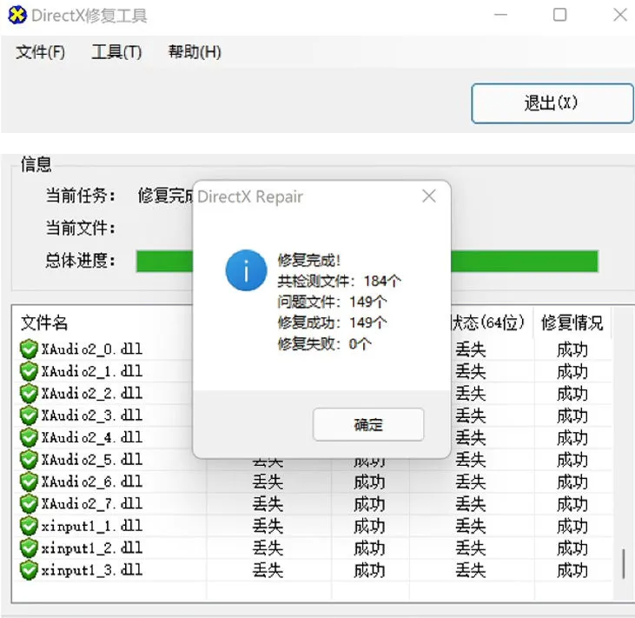Click last 成功 cell in XAudio2_3.dll row

pyautogui.click(x=572, y=415)
